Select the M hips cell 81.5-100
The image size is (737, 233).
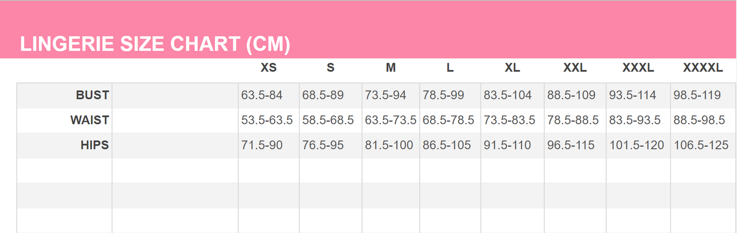(x=389, y=145)
